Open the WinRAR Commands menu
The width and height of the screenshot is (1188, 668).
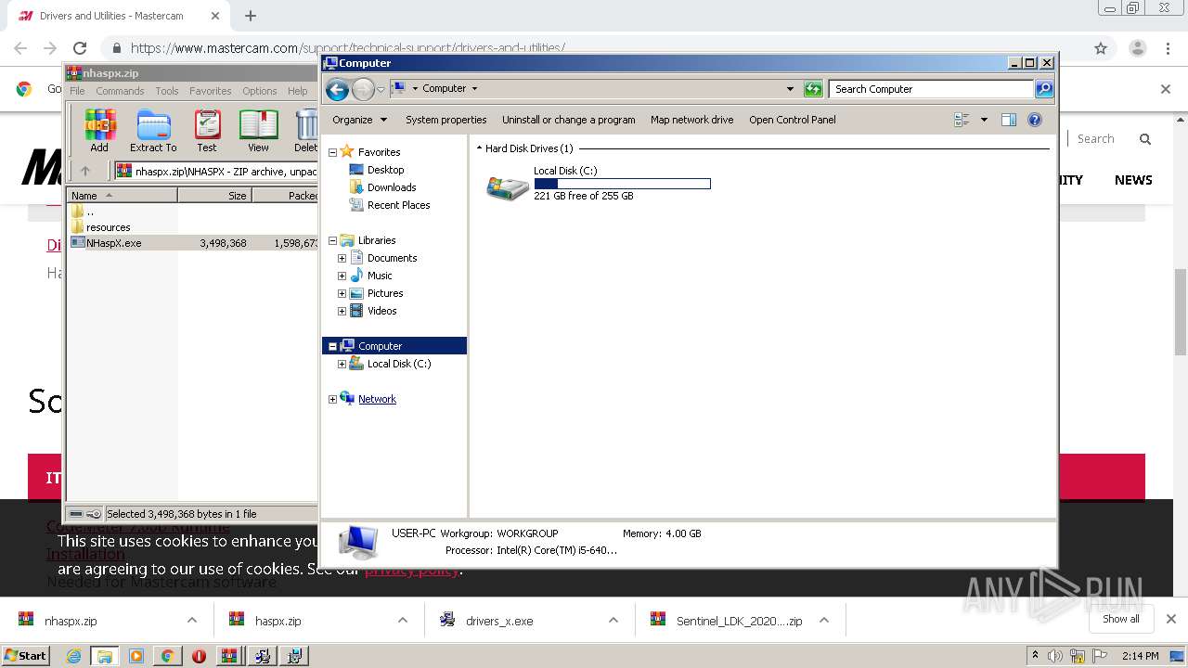pos(120,91)
